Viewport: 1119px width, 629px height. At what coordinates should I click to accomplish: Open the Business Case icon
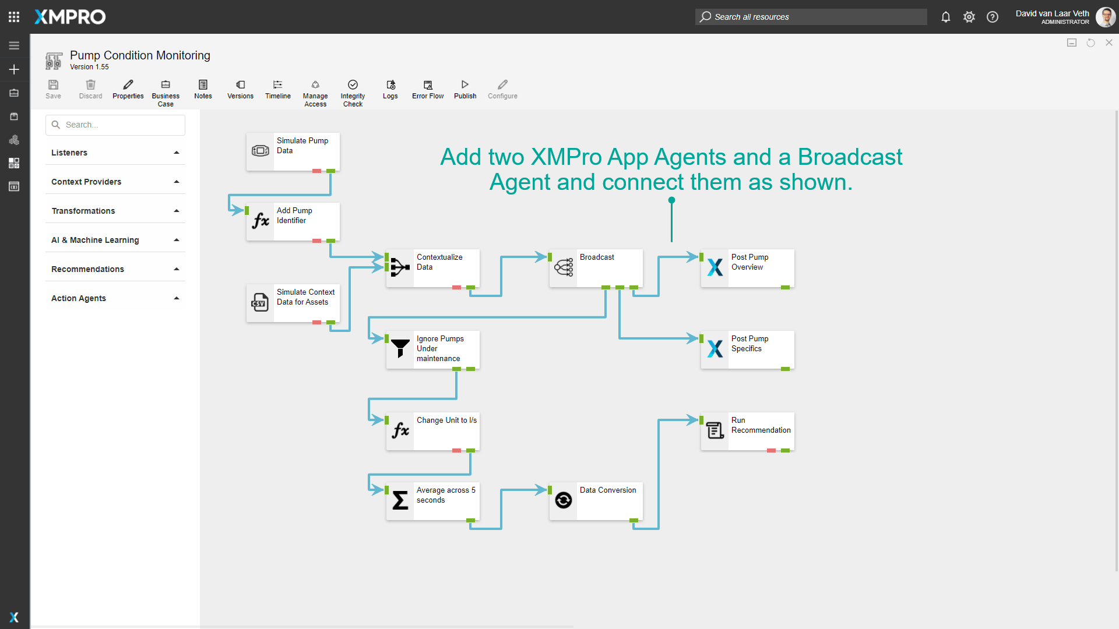[x=166, y=85]
